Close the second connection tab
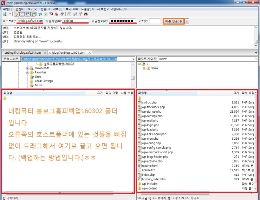This screenshot has height=200, width=260. pos(90,53)
